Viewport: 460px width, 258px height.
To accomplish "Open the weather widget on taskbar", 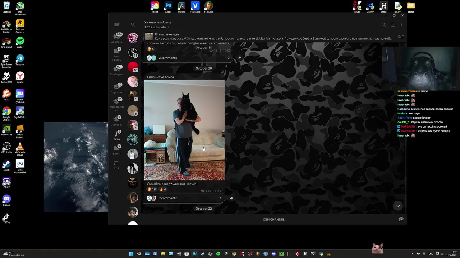I will pyautogui.click(x=14, y=254).
